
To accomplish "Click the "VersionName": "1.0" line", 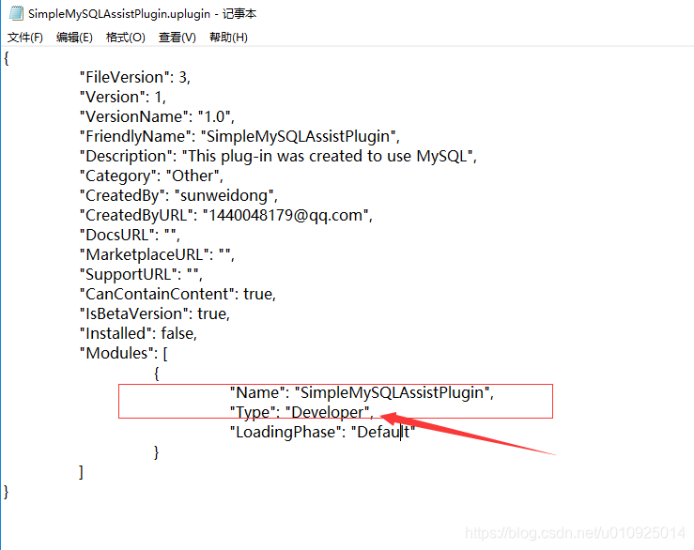I will coord(157,116).
